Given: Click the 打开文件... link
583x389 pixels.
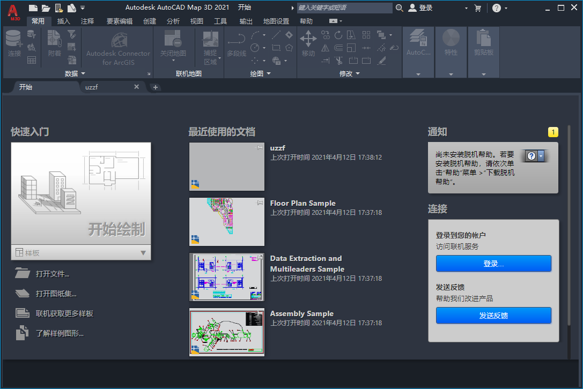Looking at the screenshot, I should click(53, 274).
